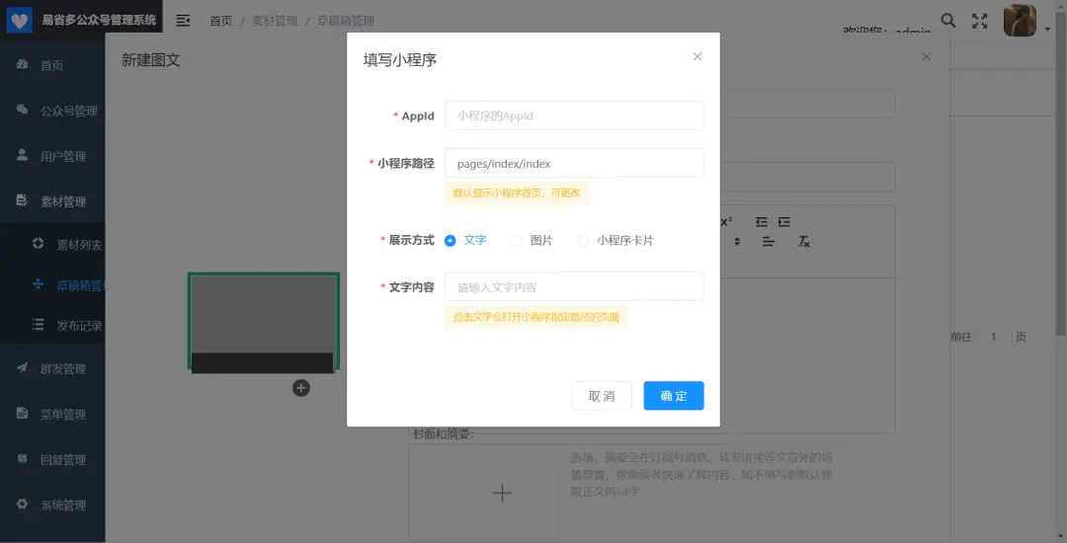Image resolution: width=1067 pixels, height=543 pixels.
Task: Click the AppId input field
Action: click(x=574, y=116)
